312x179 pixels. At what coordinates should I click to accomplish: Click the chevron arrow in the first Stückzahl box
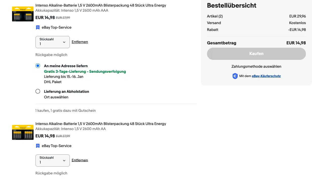(x=64, y=42)
